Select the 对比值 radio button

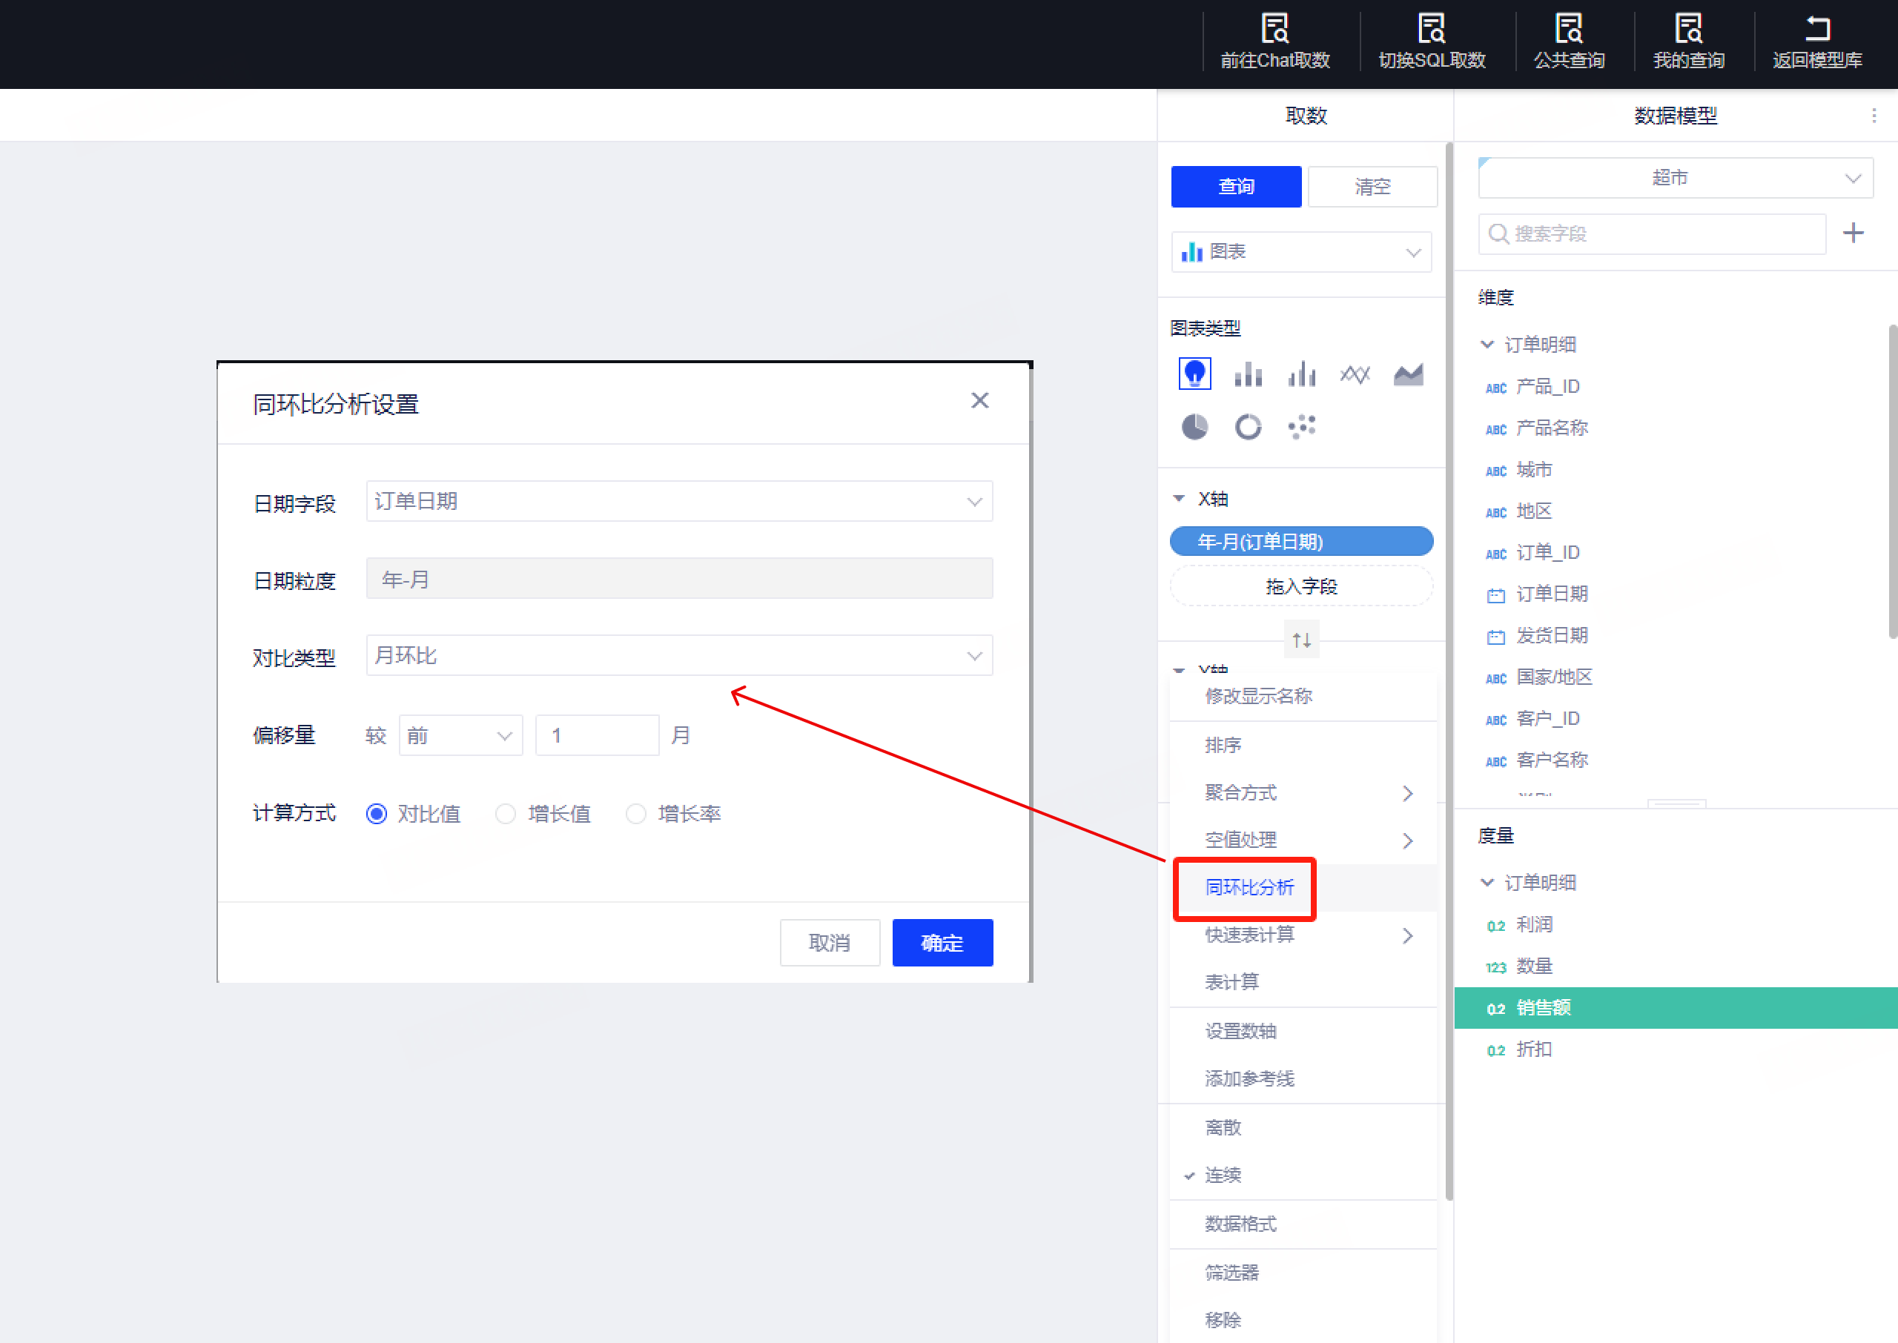pos(377,814)
